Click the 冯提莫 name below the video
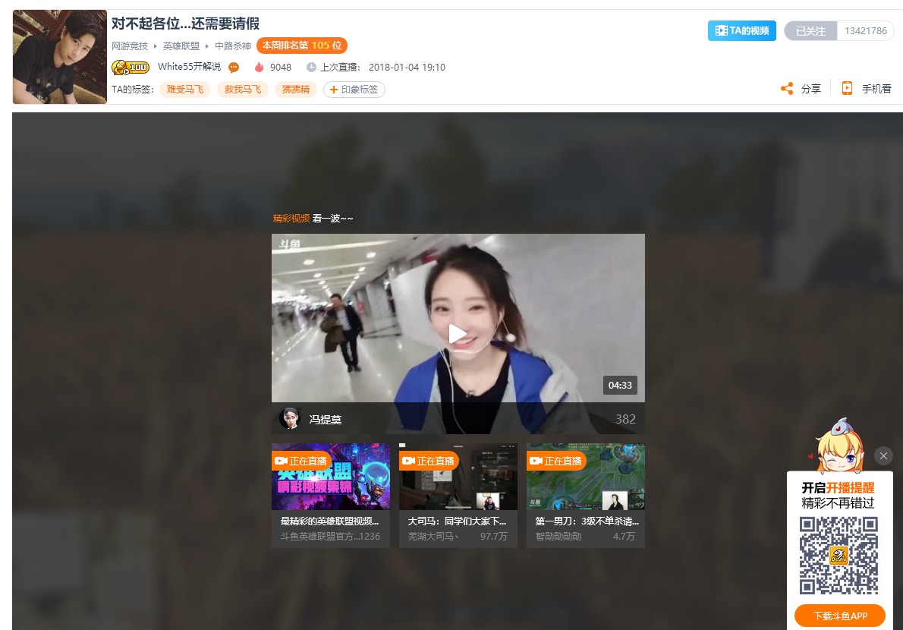This screenshot has width=903, height=630. coord(326,420)
